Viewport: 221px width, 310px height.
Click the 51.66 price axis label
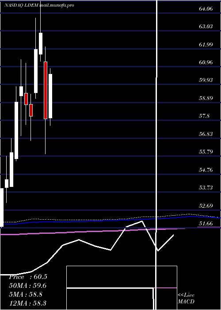pos(206,223)
